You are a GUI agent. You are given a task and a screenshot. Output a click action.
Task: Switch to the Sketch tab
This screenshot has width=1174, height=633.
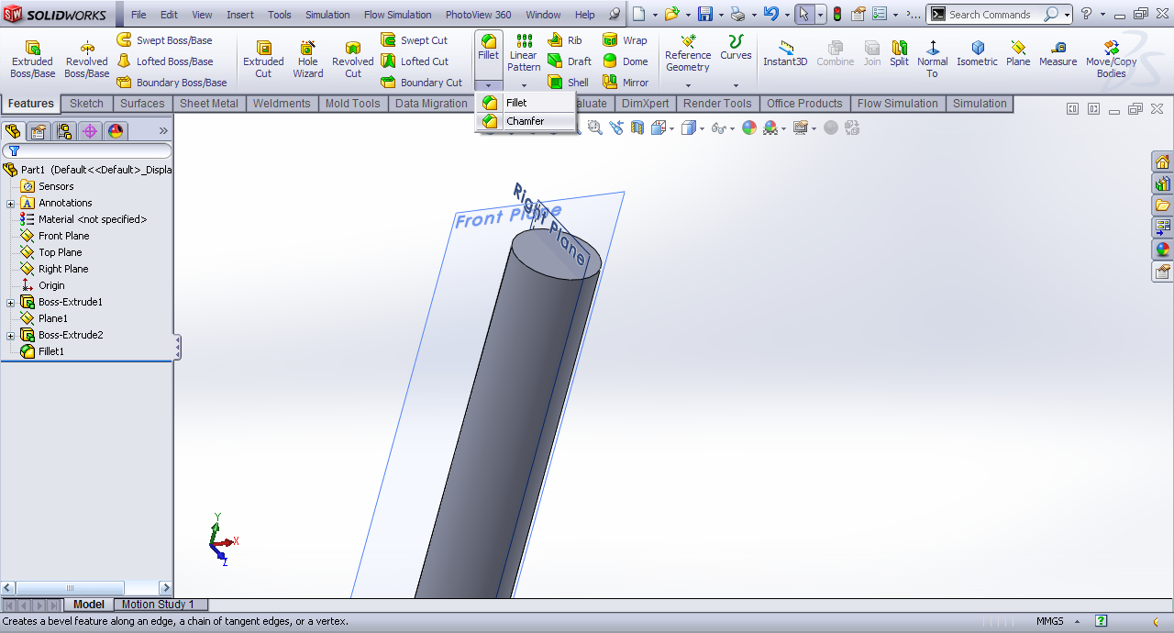tap(87, 104)
